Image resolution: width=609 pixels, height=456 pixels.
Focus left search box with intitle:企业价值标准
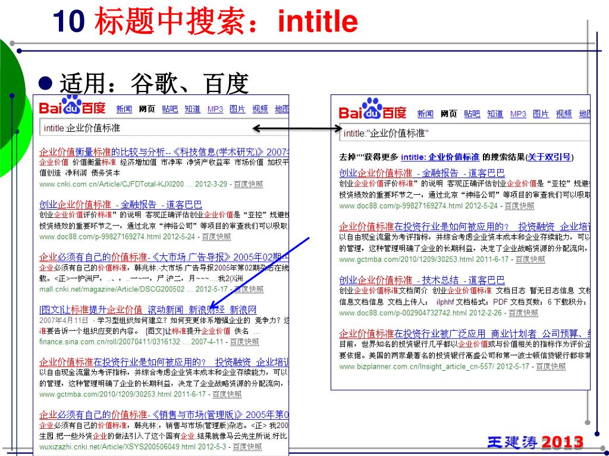pos(164,128)
